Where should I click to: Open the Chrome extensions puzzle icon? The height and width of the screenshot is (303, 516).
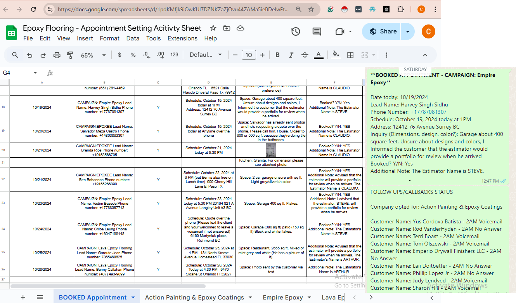coord(401,9)
